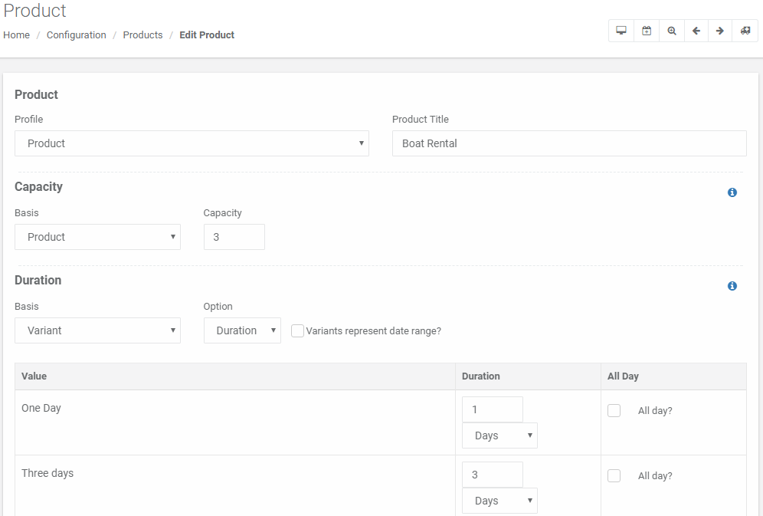
Task: Go to the next record with right arrow
Action: [x=720, y=31]
